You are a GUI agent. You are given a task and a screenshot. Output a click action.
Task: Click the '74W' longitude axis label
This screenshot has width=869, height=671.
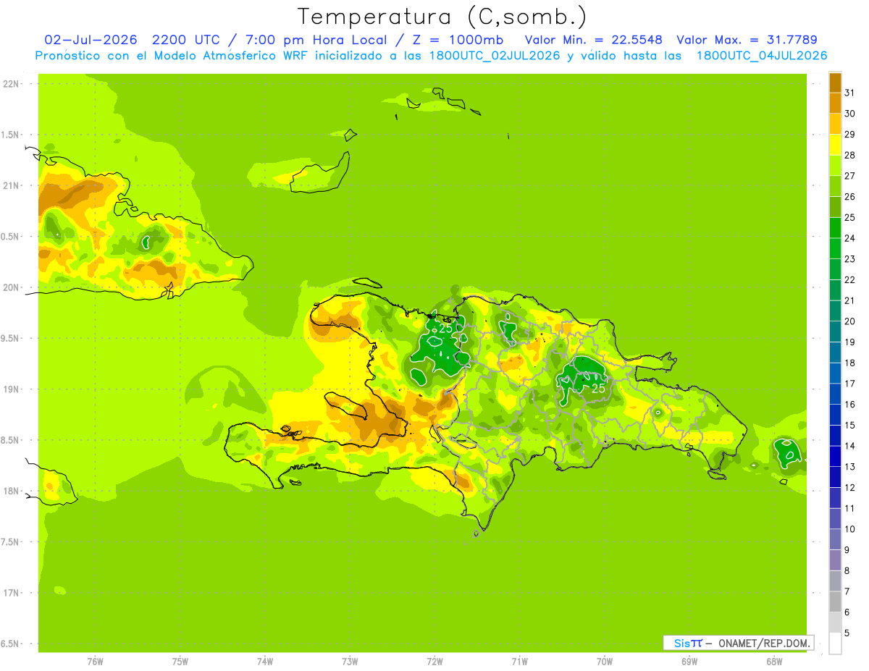pyautogui.click(x=264, y=662)
